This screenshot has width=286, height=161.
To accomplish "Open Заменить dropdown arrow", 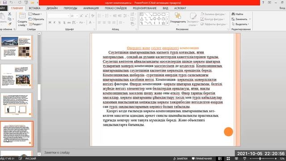I will pos(250,19).
